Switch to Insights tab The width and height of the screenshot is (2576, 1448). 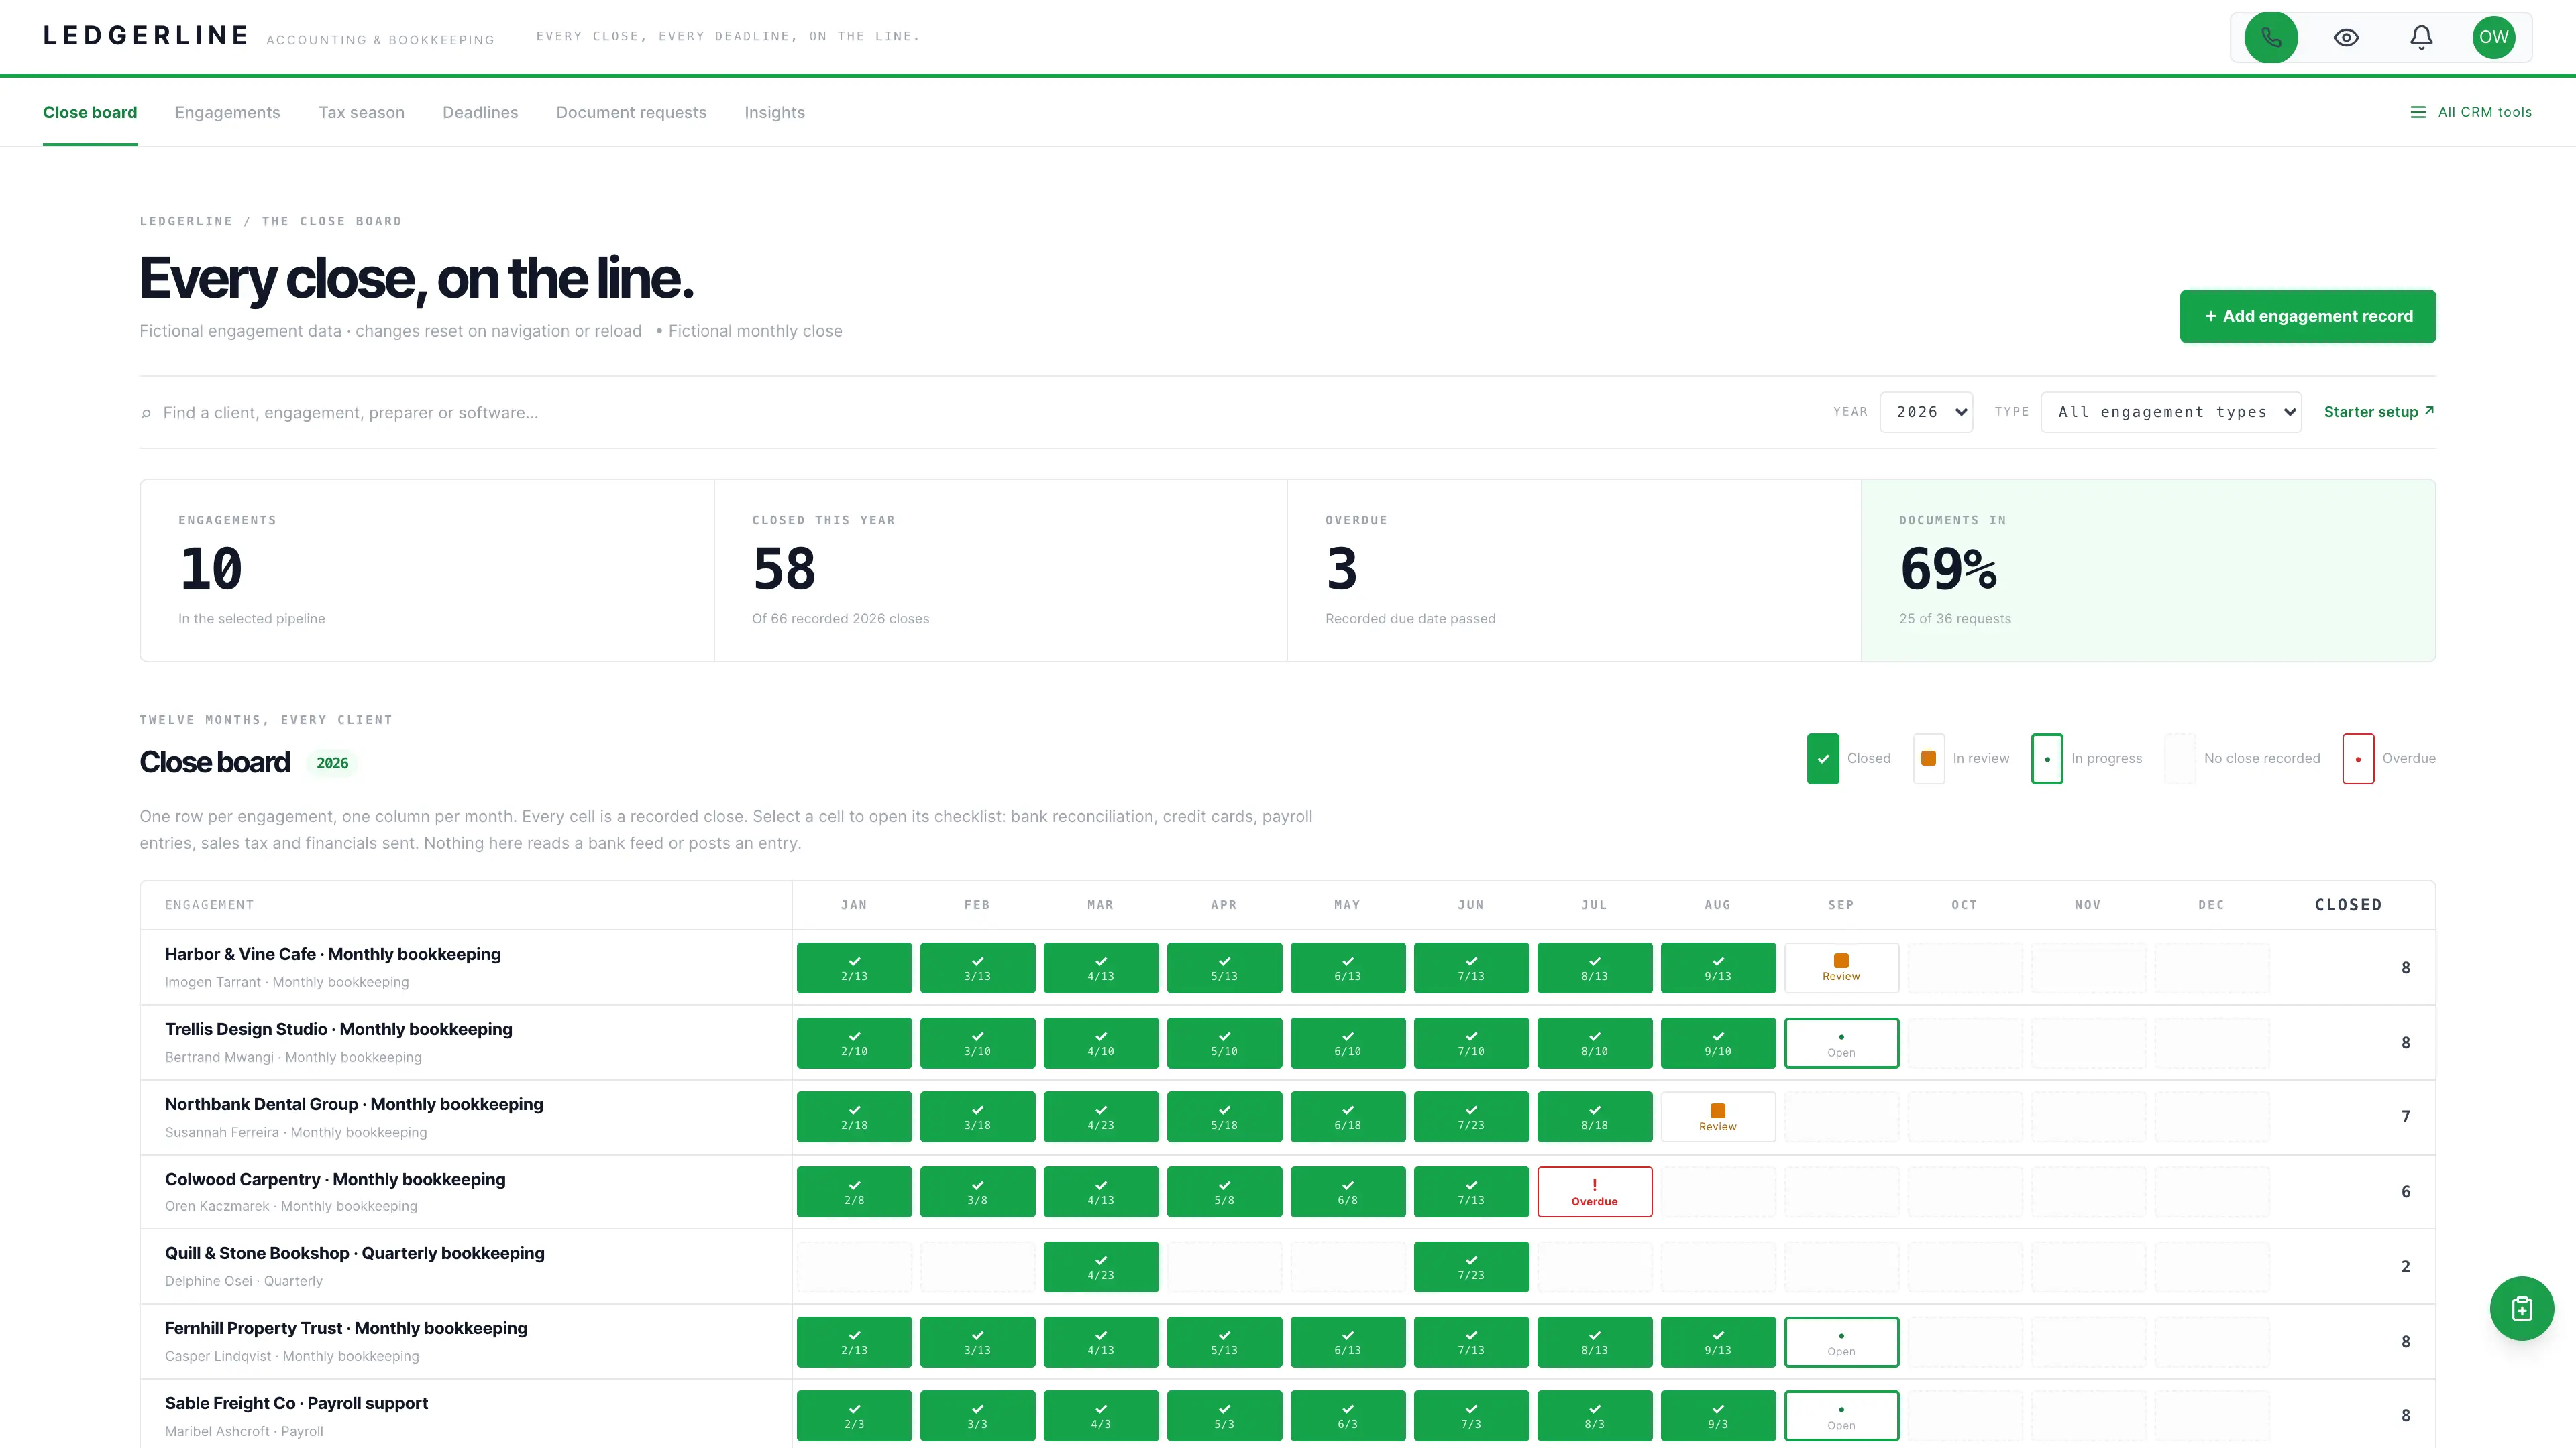click(x=774, y=113)
